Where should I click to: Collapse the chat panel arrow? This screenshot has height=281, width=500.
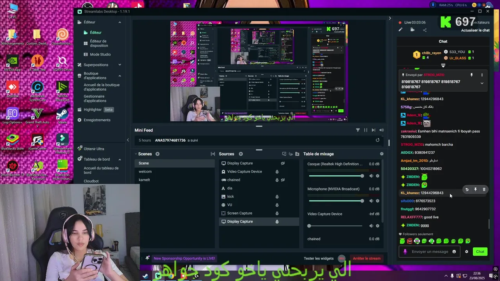389,18
